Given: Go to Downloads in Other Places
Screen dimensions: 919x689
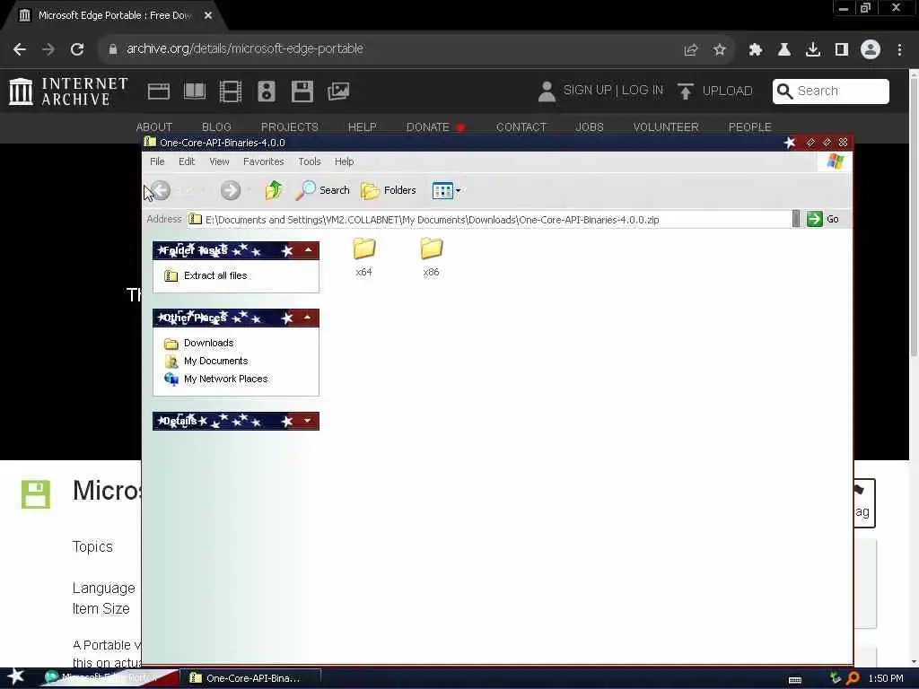Looking at the screenshot, I should click(x=208, y=343).
